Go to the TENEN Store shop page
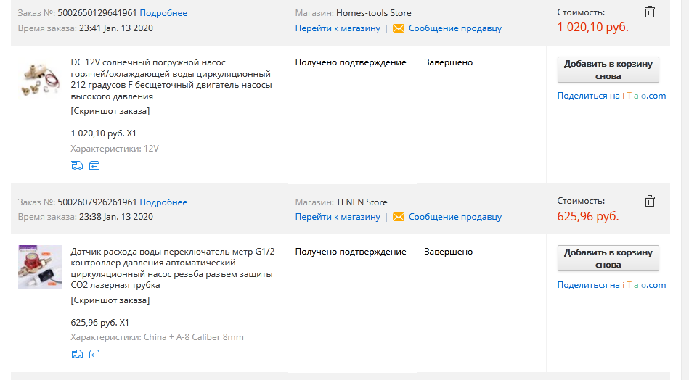 (x=338, y=217)
